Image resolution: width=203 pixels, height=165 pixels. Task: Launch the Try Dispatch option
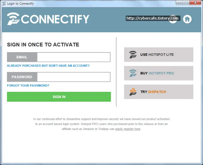coord(158,92)
